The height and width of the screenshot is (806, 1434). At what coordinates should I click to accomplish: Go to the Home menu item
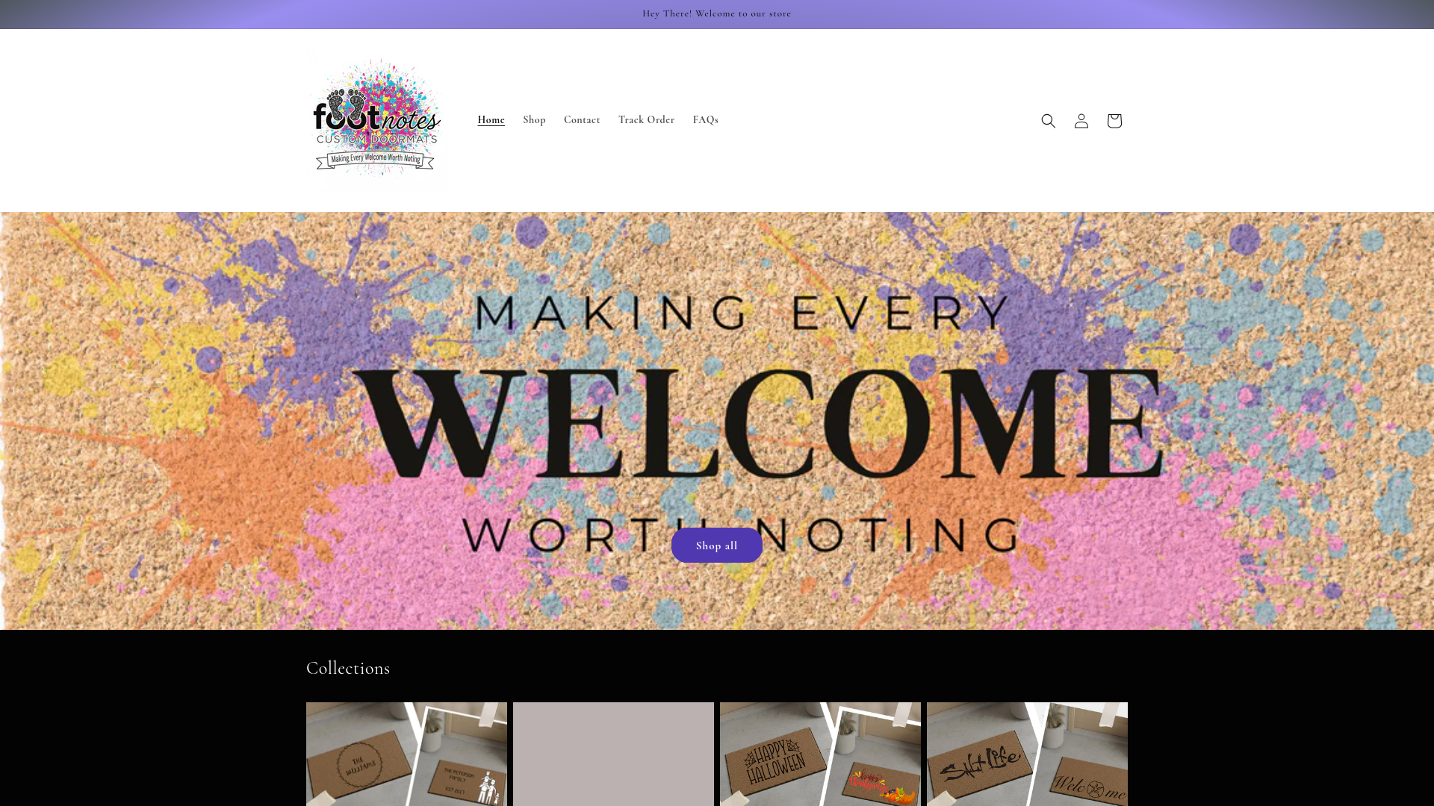(491, 120)
